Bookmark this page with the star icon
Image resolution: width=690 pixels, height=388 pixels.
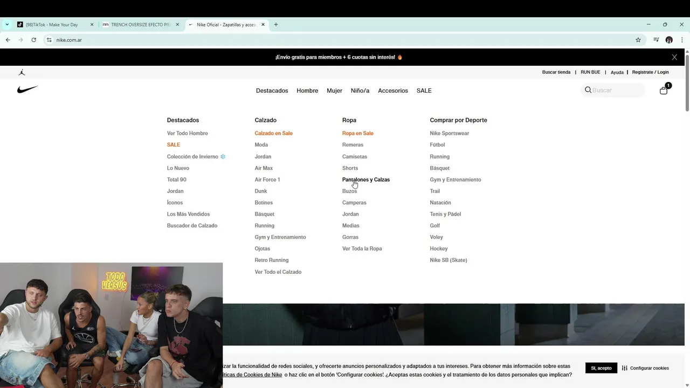638,40
